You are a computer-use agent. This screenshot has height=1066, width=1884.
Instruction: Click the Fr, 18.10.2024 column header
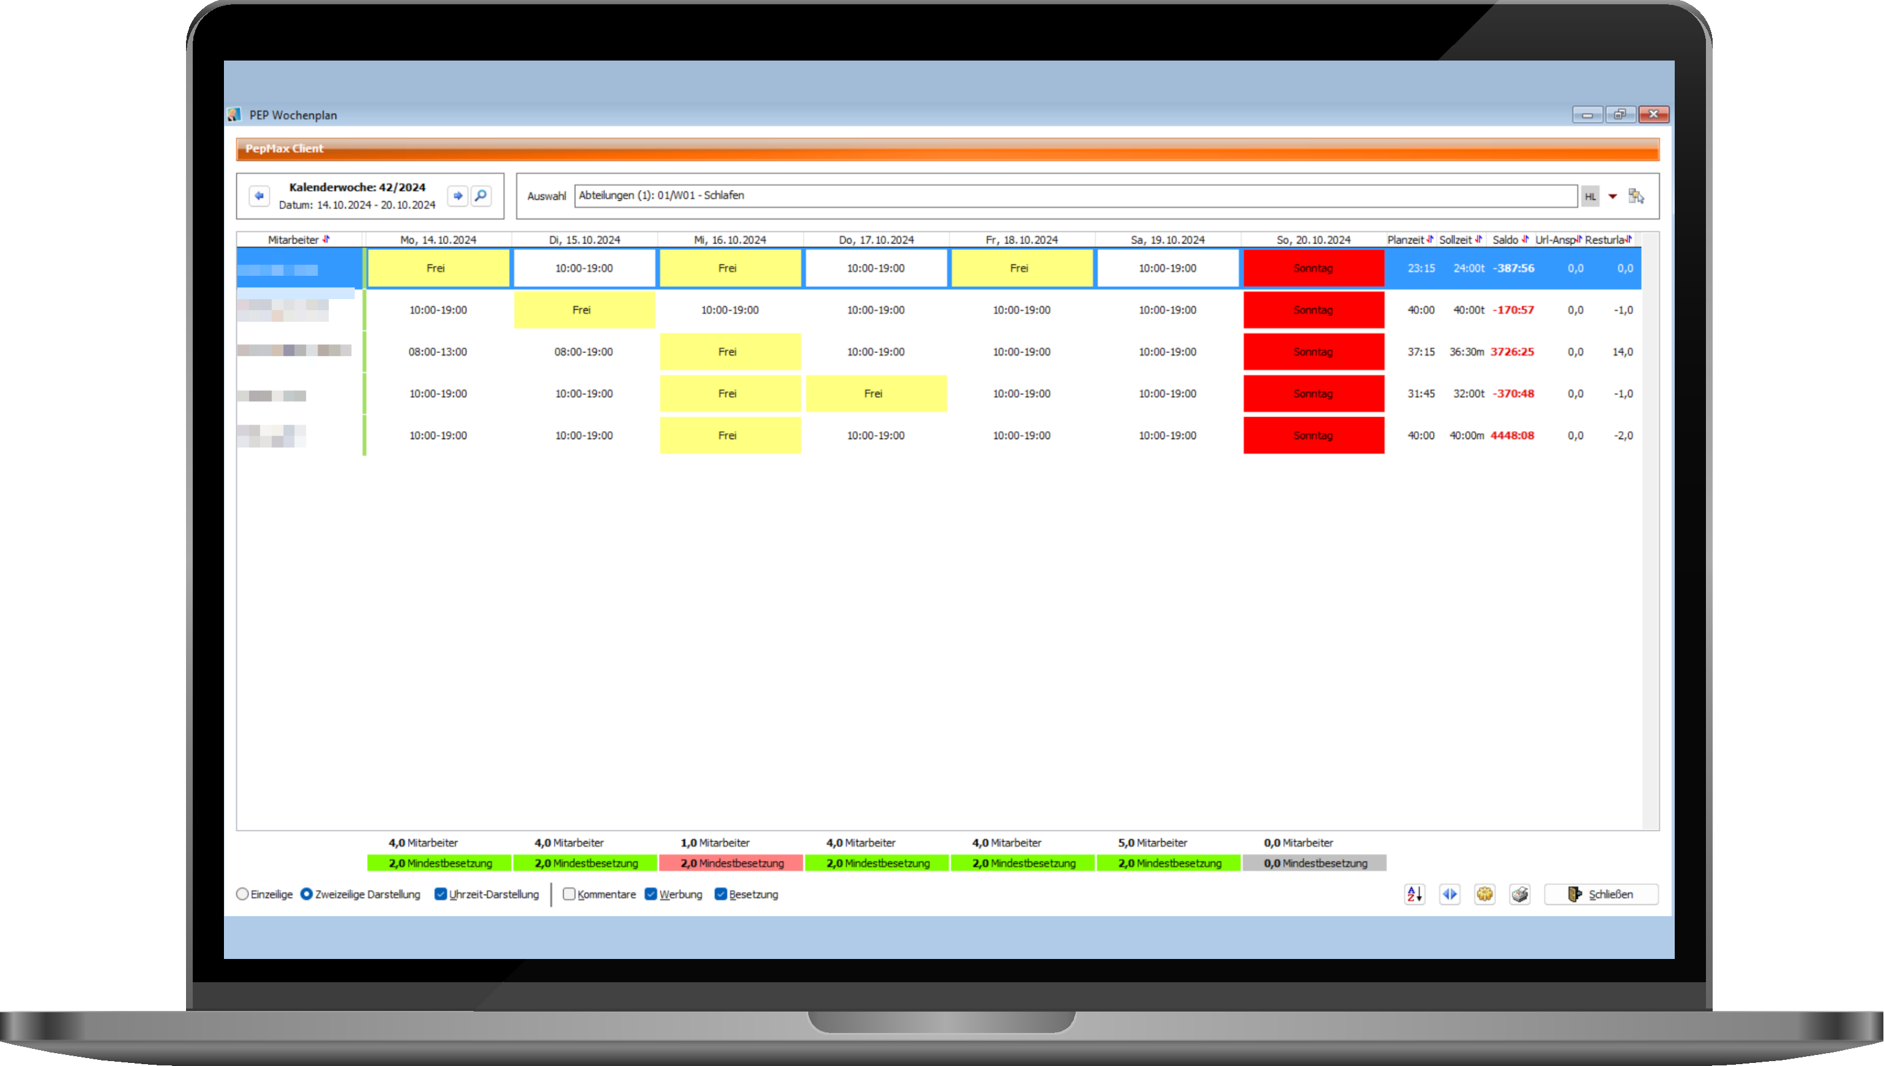pyautogui.click(x=1021, y=239)
